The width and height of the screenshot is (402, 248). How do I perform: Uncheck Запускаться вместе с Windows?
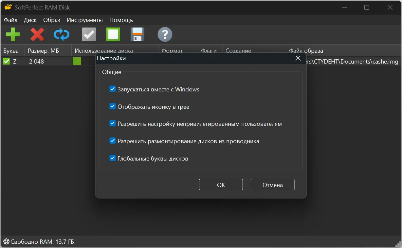[113, 89]
